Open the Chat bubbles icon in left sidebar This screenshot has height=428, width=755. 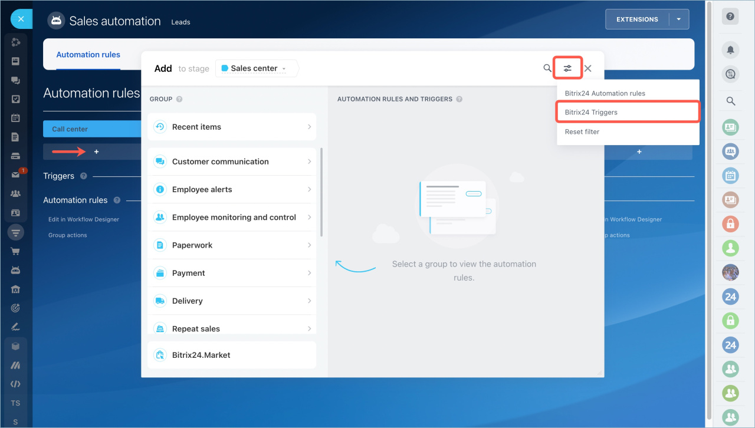16,80
